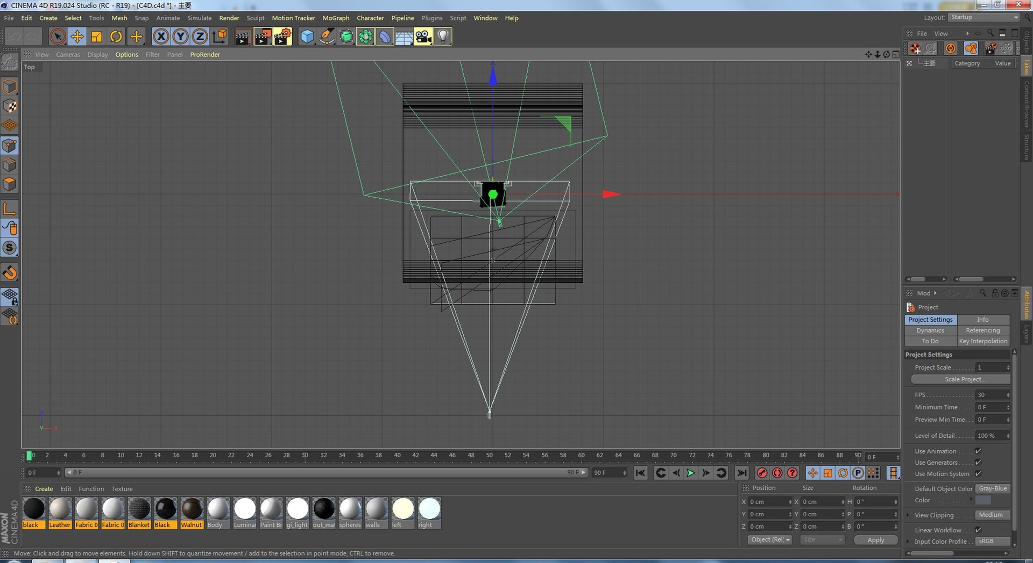The height and width of the screenshot is (563, 1033).
Task: Select the Scale tool in the top toolbar
Action: point(96,37)
